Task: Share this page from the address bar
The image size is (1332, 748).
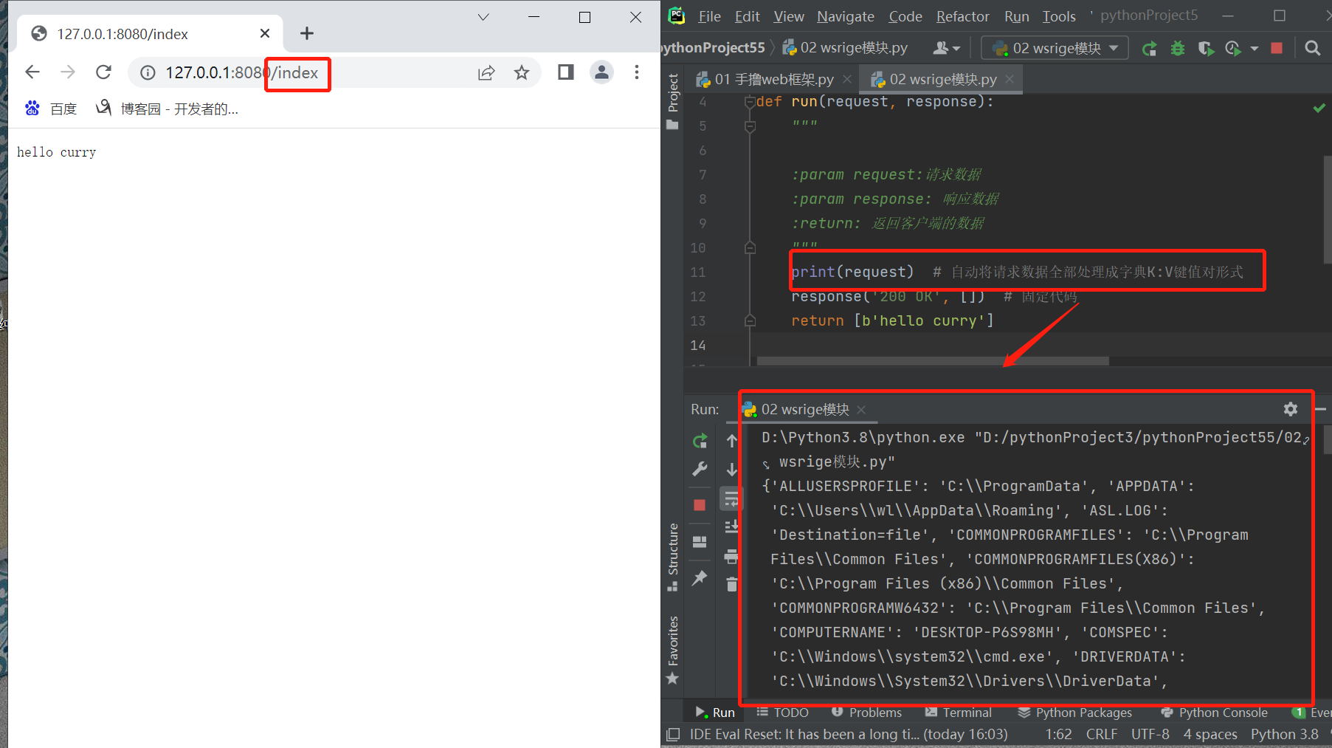Action: tap(486, 72)
